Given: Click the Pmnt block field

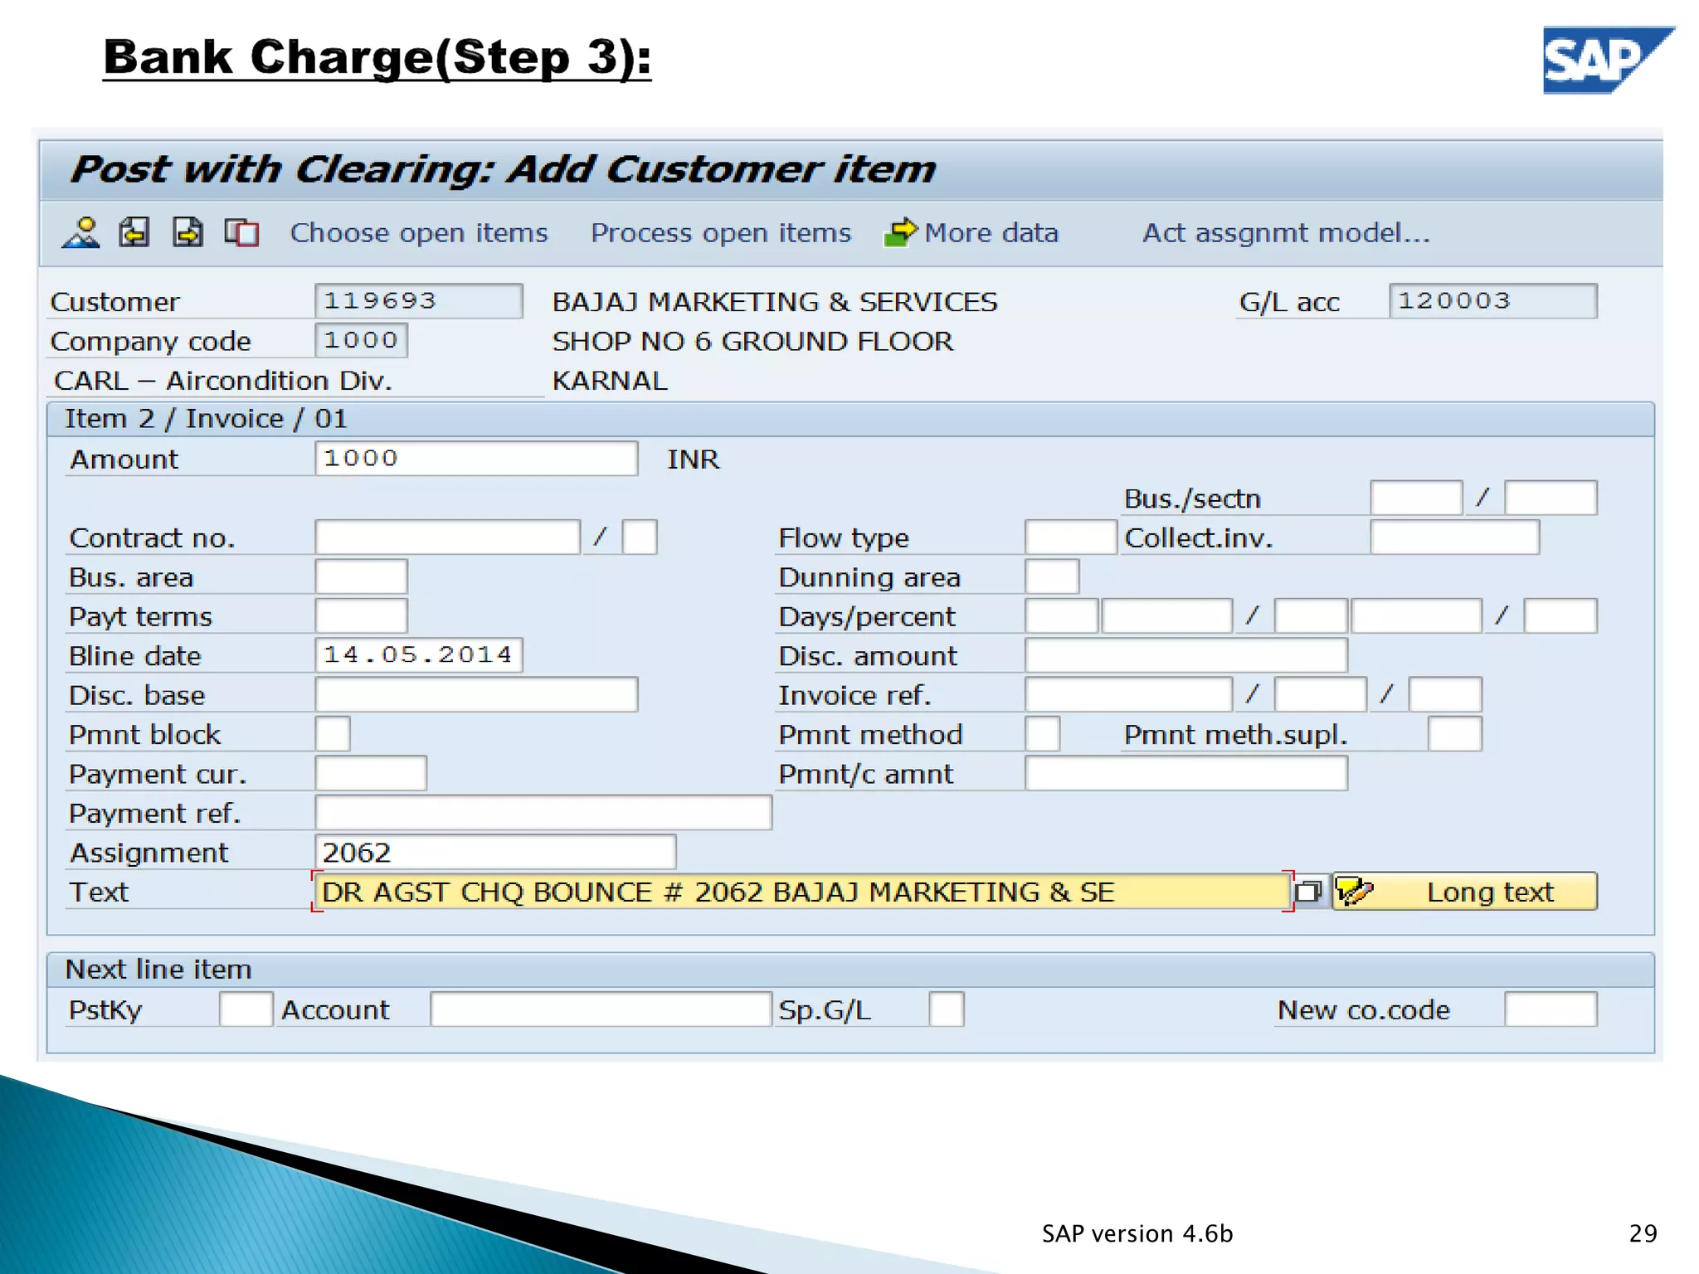Looking at the screenshot, I should [x=333, y=734].
